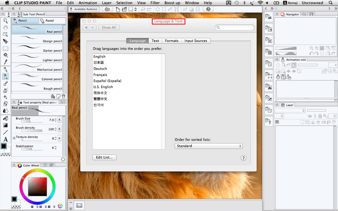The height and width of the screenshot is (211, 338).
Task: Open the Filter menu
Action: pyautogui.click(x=155, y=3)
